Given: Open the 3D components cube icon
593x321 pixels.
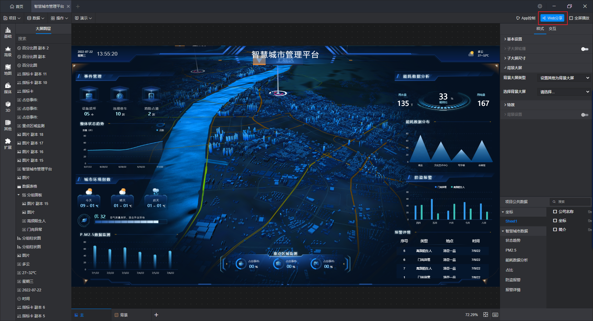Looking at the screenshot, I should [x=8, y=106].
